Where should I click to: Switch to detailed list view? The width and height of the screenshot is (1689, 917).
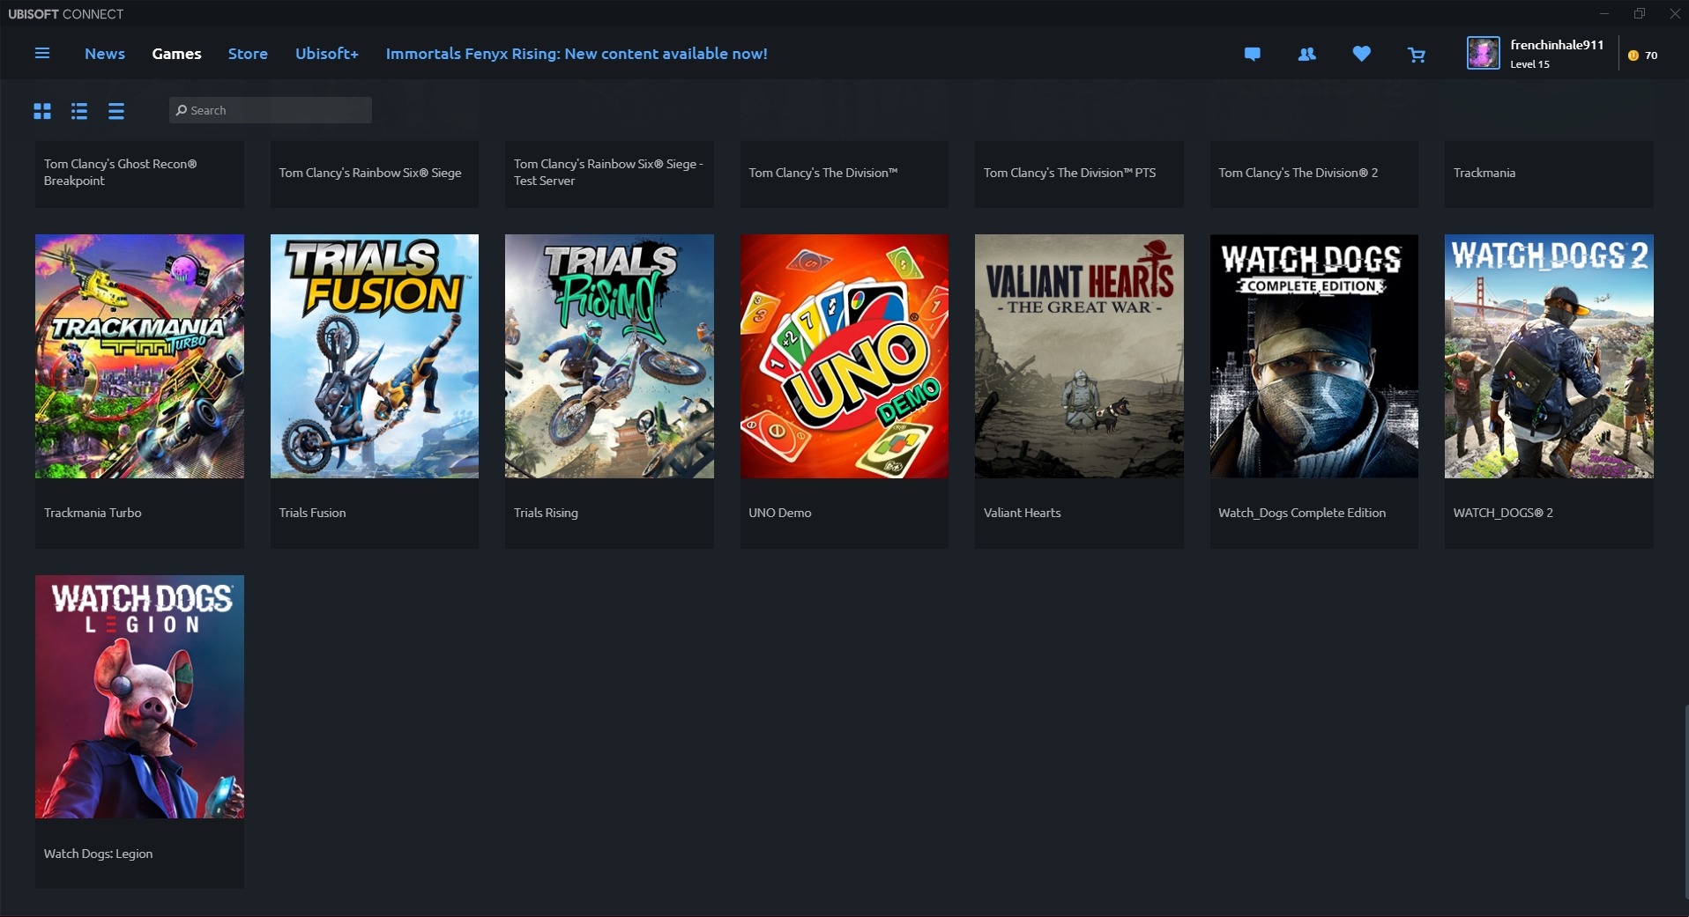coord(79,111)
